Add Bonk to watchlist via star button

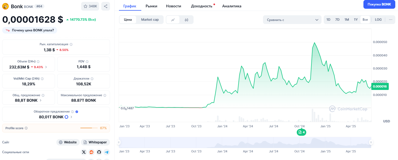coord(90,6)
